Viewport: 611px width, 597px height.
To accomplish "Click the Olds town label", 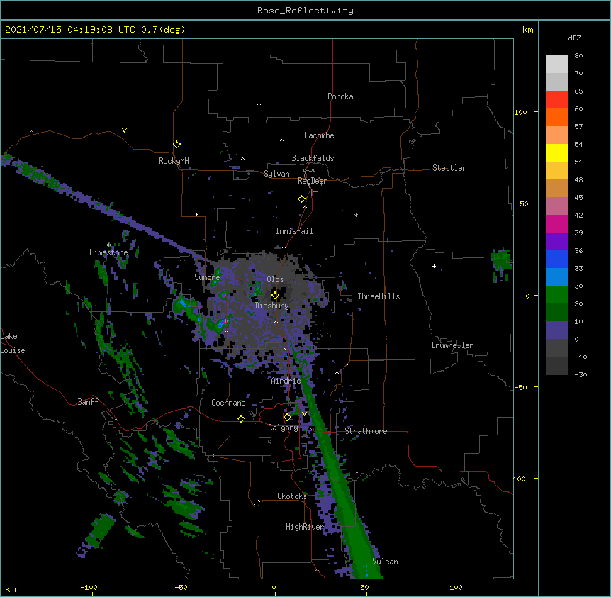I will (x=275, y=279).
